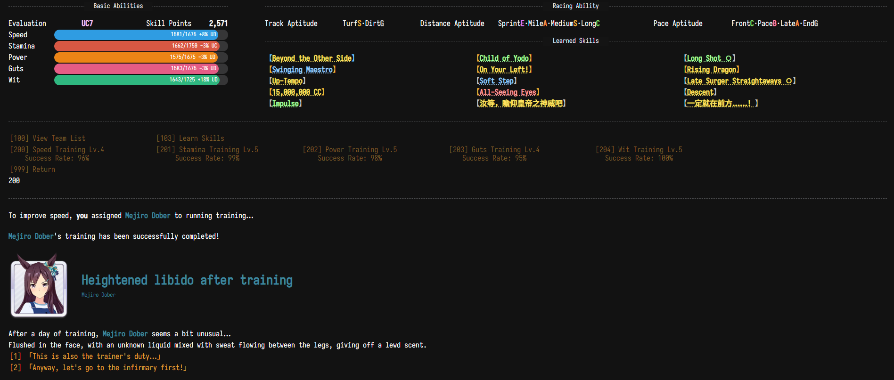The image size is (894, 380).
Task: Click the Racing Ability section header
Action: pos(576,6)
